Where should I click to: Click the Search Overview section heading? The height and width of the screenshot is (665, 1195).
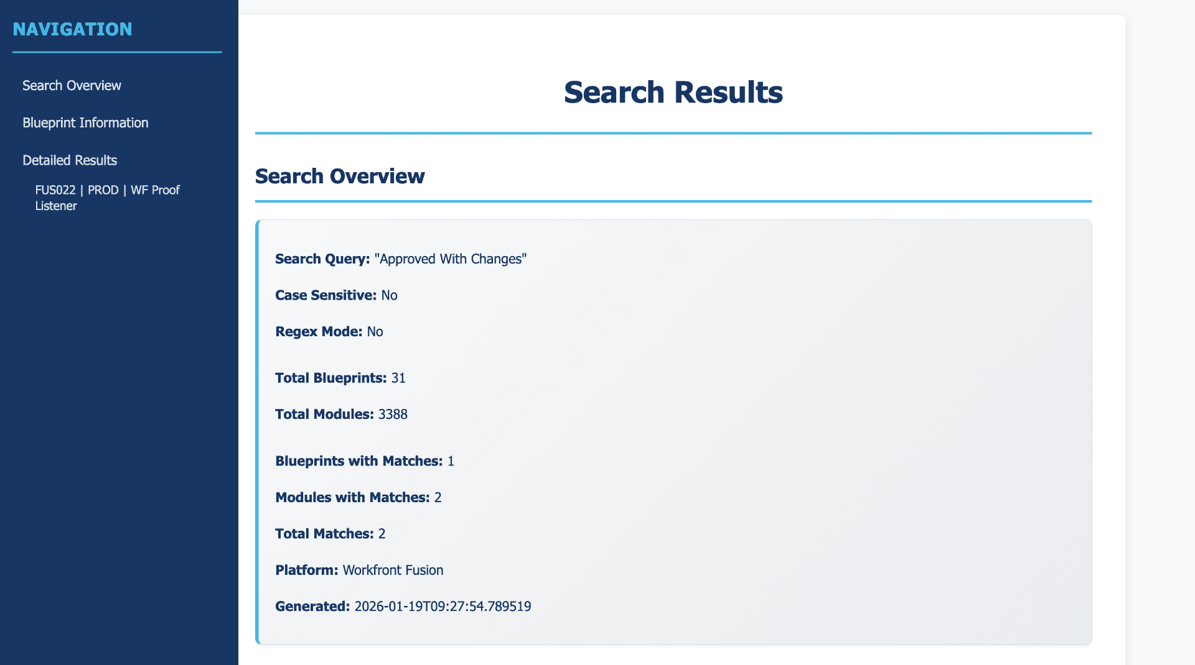pos(340,176)
